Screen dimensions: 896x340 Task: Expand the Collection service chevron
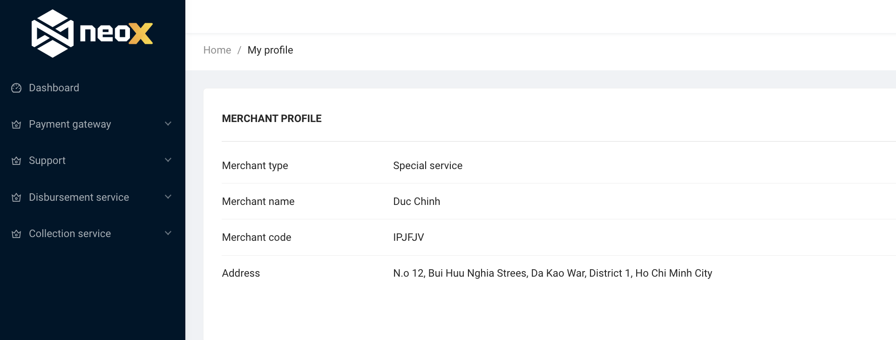pos(168,233)
